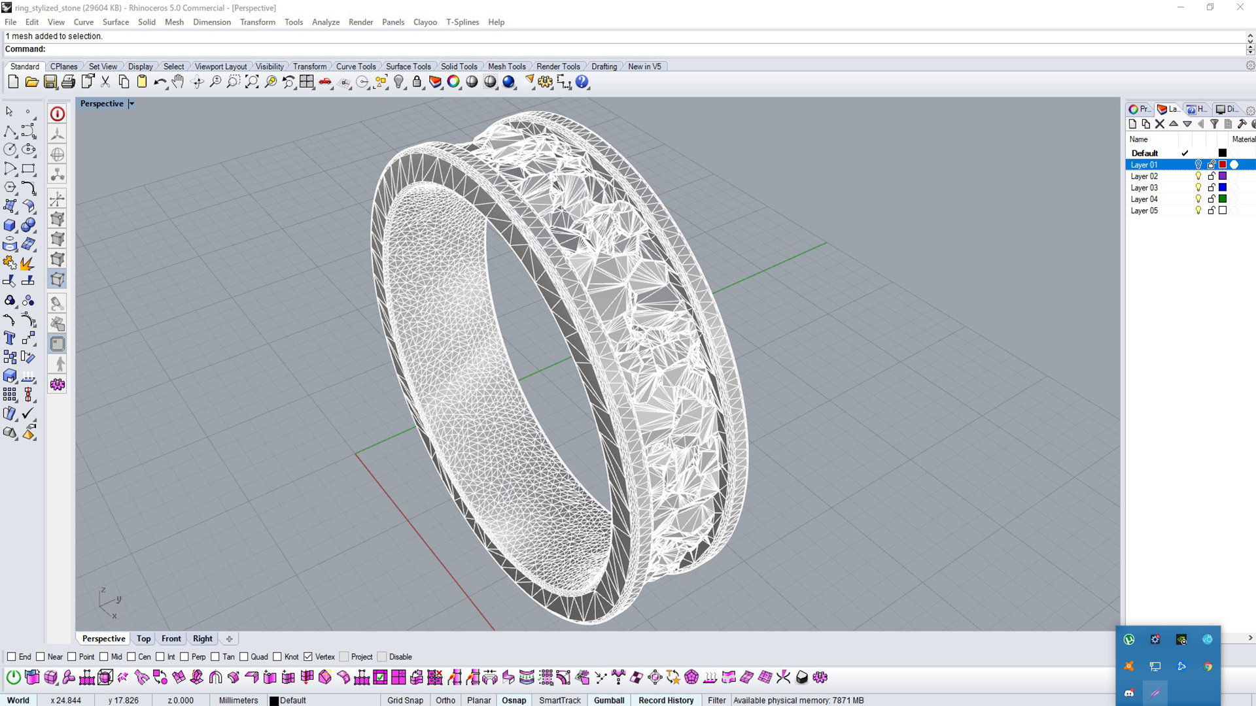Click the Lock objects padlock icon
This screenshot has height=706, width=1256.
click(417, 82)
